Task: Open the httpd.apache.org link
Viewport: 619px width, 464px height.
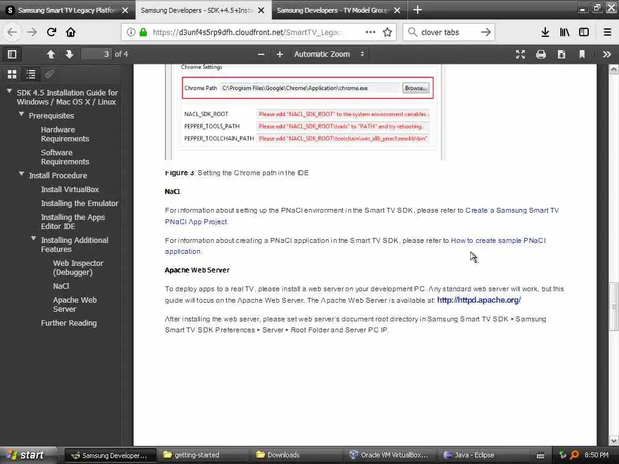Action: [x=479, y=300]
